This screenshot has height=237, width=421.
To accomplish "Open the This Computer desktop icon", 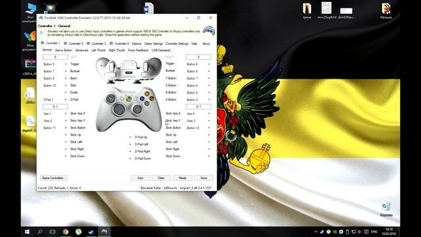I will tap(30, 12).
